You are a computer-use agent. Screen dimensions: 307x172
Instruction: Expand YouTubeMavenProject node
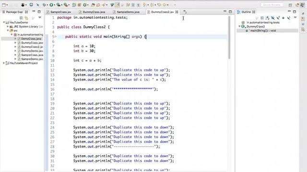point(4,63)
